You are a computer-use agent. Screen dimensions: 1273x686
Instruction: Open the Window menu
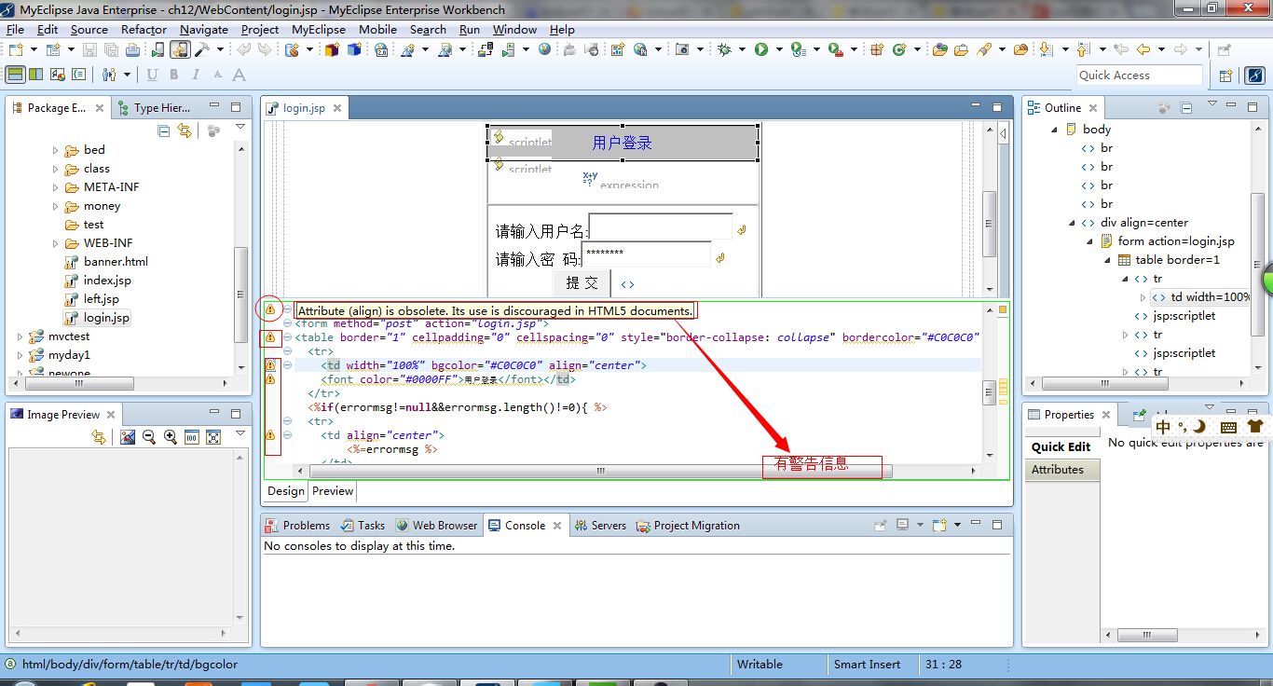click(514, 29)
